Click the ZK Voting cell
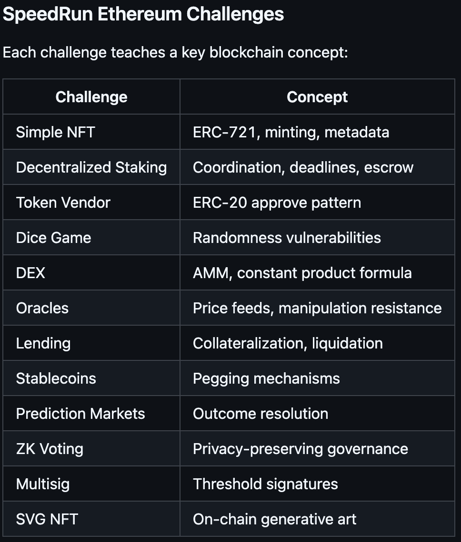Image resolution: width=461 pixels, height=542 pixels. coord(91,449)
